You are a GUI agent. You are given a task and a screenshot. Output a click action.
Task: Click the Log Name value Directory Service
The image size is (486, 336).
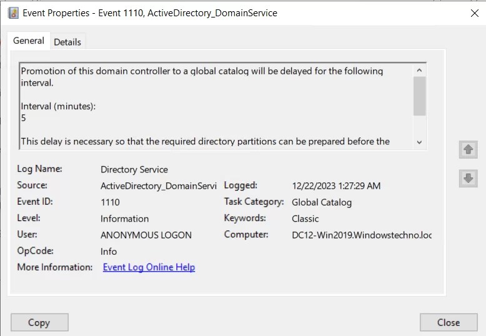pos(134,169)
